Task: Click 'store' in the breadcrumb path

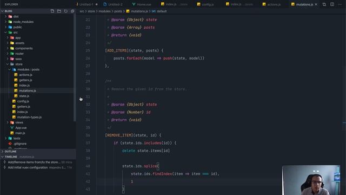Action: (x=91, y=11)
